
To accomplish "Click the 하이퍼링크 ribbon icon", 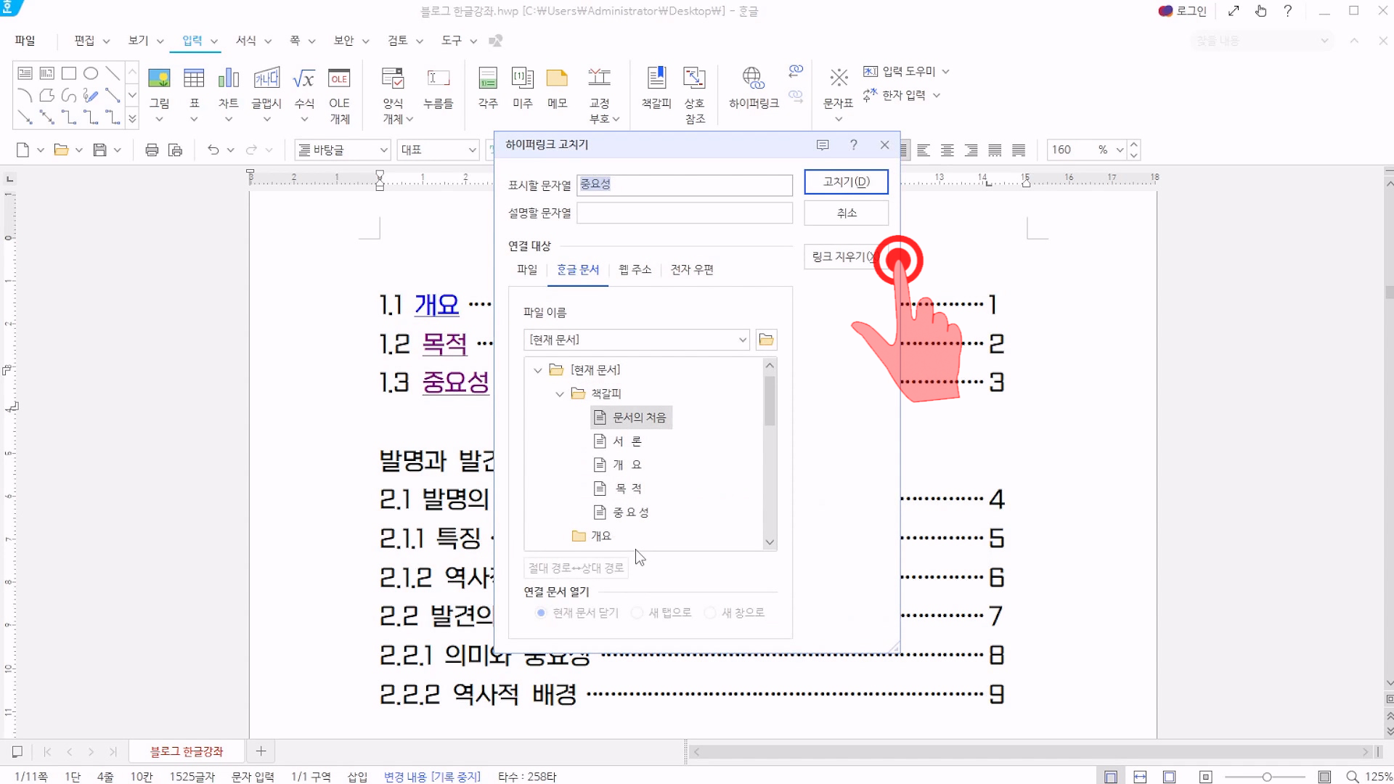I will tap(753, 79).
